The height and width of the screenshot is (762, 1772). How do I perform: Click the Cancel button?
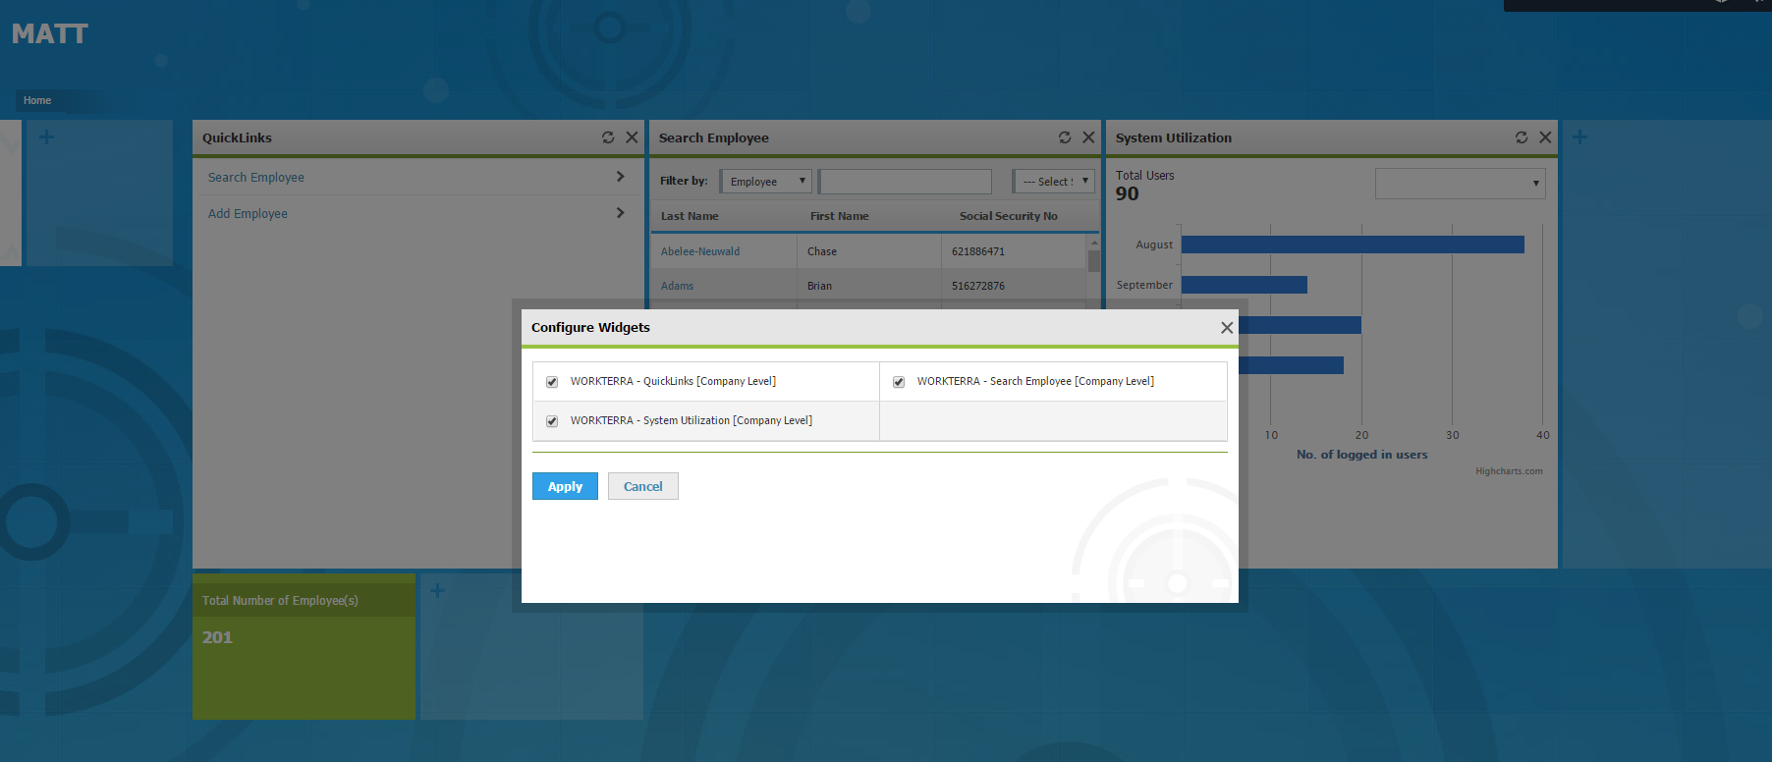[642, 486]
